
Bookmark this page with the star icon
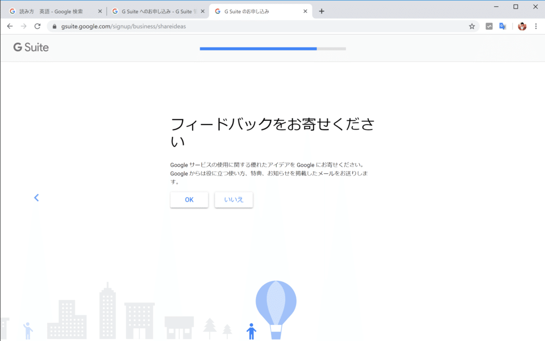pyautogui.click(x=472, y=26)
